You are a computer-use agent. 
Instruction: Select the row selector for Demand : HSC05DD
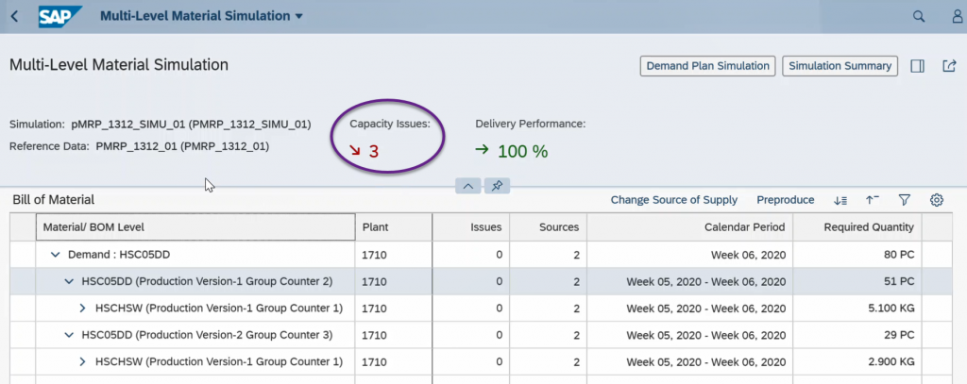23,255
